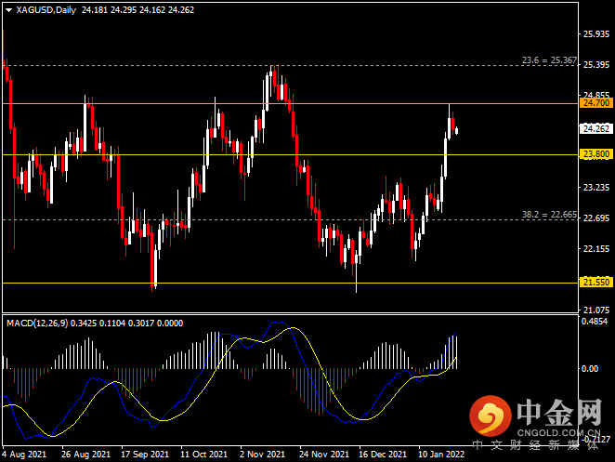Select the 38.2 = 22.665 Fibonacci label
Image resolution: width=615 pixels, height=462 pixels.
click(549, 215)
